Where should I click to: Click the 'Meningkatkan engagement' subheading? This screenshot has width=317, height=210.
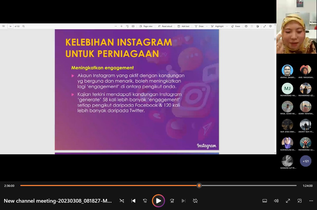[102, 68]
